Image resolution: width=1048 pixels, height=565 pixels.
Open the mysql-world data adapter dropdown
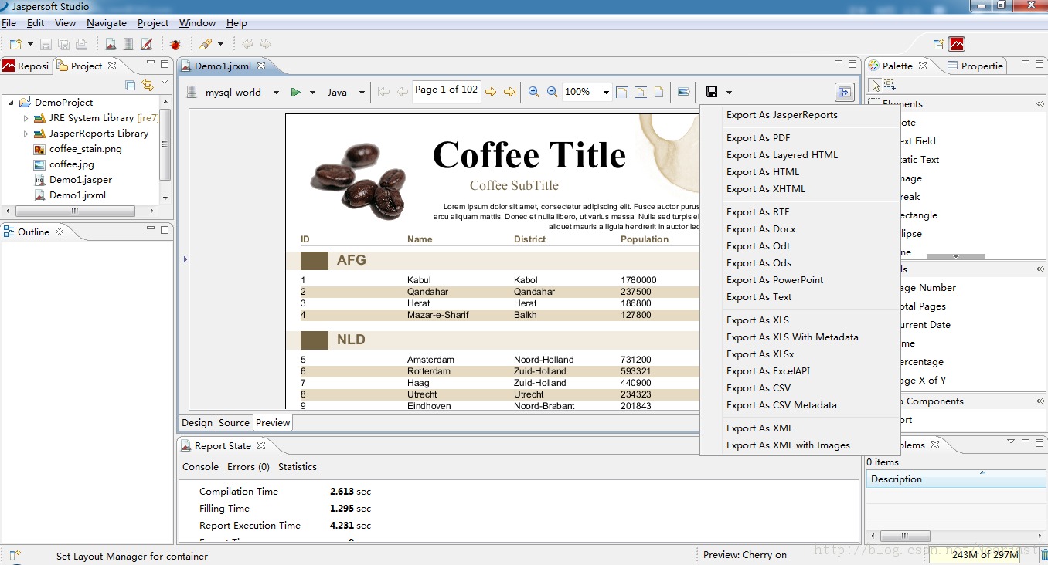click(x=277, y=91)
